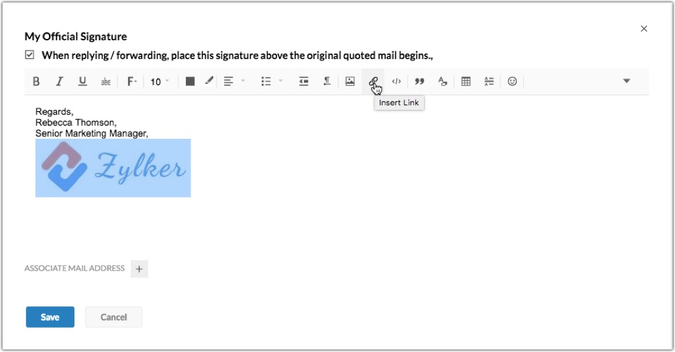Viewport: 675px width, 352px height.
Task: Uncheck place signature above quoted mail
Action: pos(30,55)
